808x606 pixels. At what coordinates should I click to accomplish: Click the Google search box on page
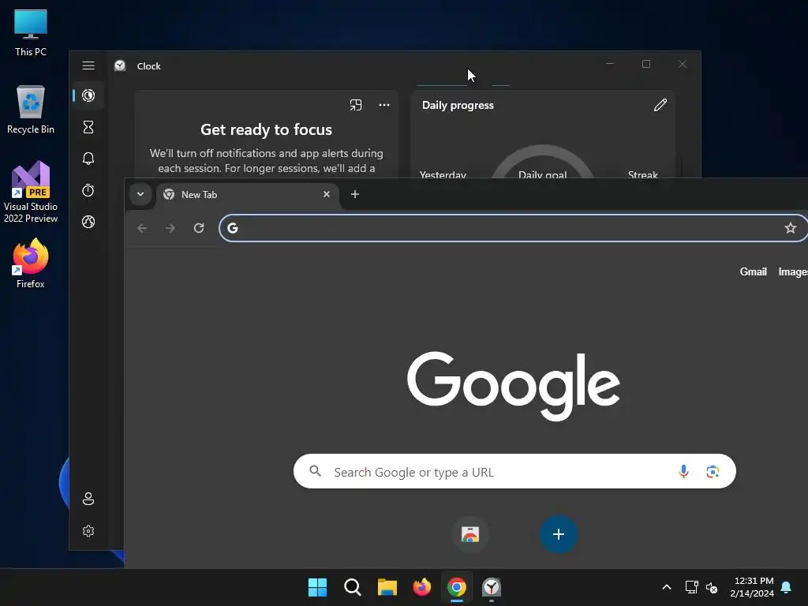coord(514,471)
